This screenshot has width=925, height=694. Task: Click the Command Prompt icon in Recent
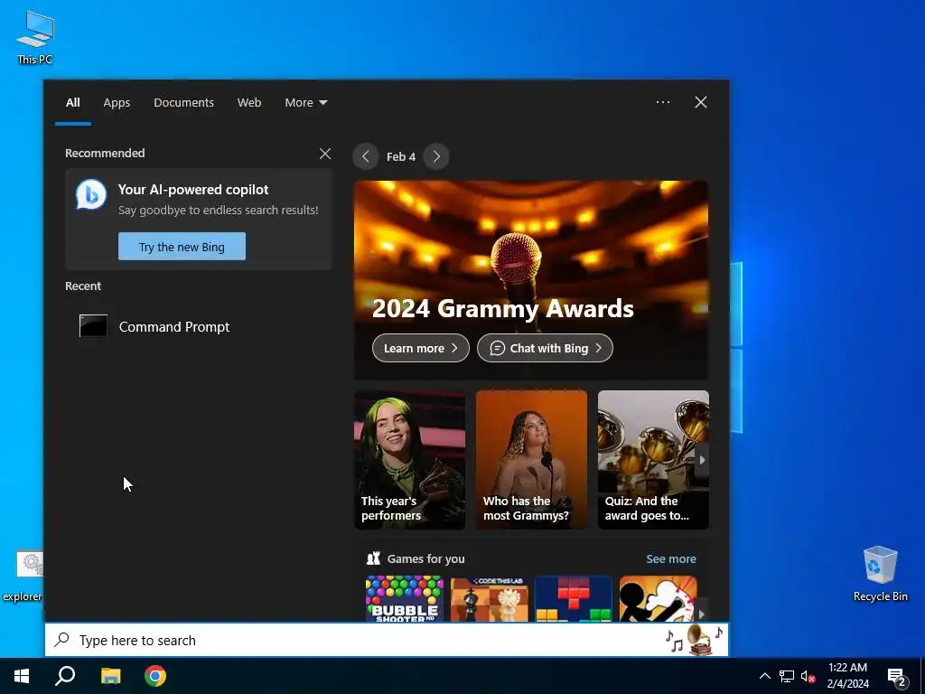[x=93, y=325]
